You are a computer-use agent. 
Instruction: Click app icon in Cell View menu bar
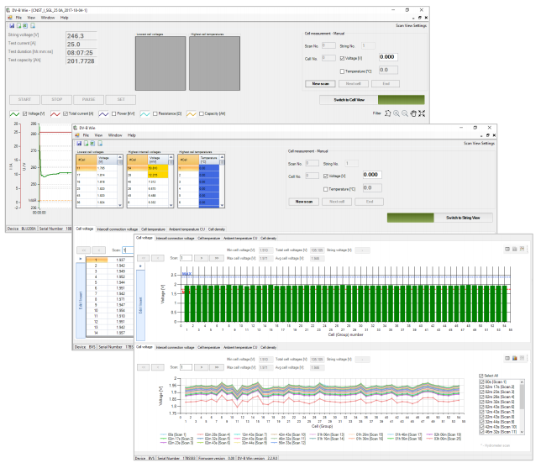[77, 135]
